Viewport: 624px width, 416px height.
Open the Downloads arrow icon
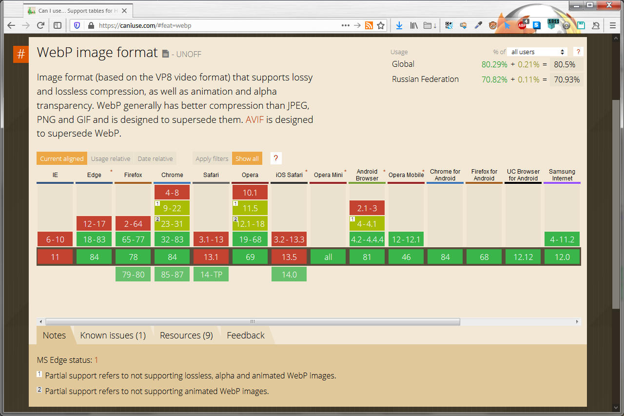coord(399,25)
